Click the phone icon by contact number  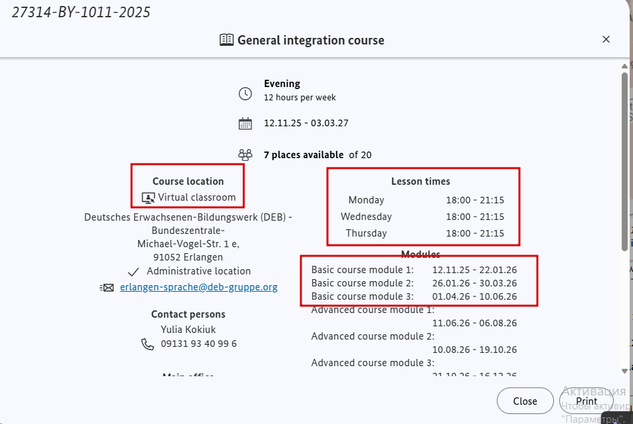(147, 344)
